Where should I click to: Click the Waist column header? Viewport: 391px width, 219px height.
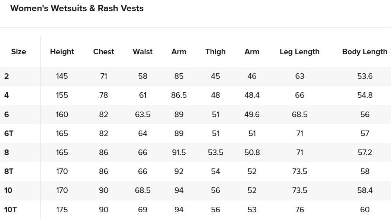tap(142, 52)
